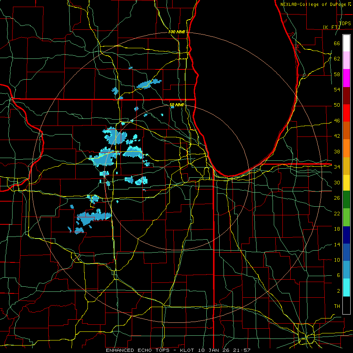Click the TH threshold label in legend
Viewport: 353px width, 353px height.
pos(337,306)
